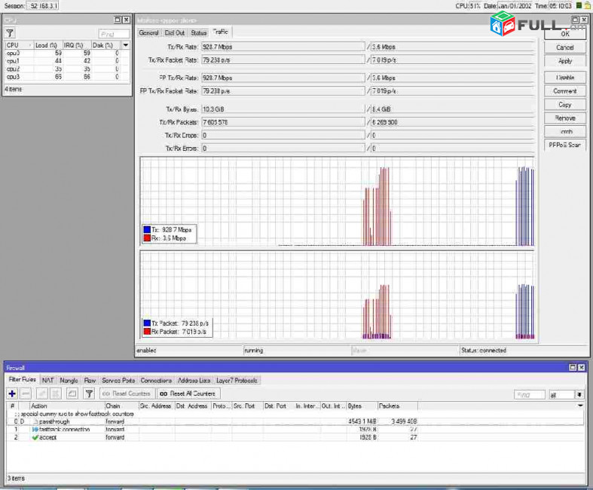Select the cpu2 row
593x490 pixels.
tap(67, 69)
